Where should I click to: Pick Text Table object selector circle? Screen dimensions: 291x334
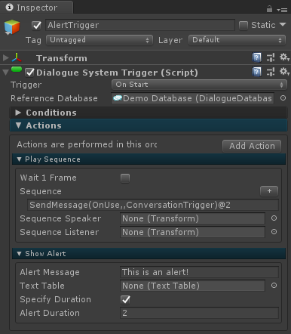tap(274, 286)
